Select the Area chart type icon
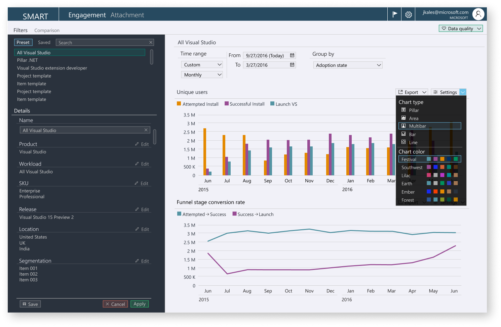The image size is (501, 327). point(403,118)
